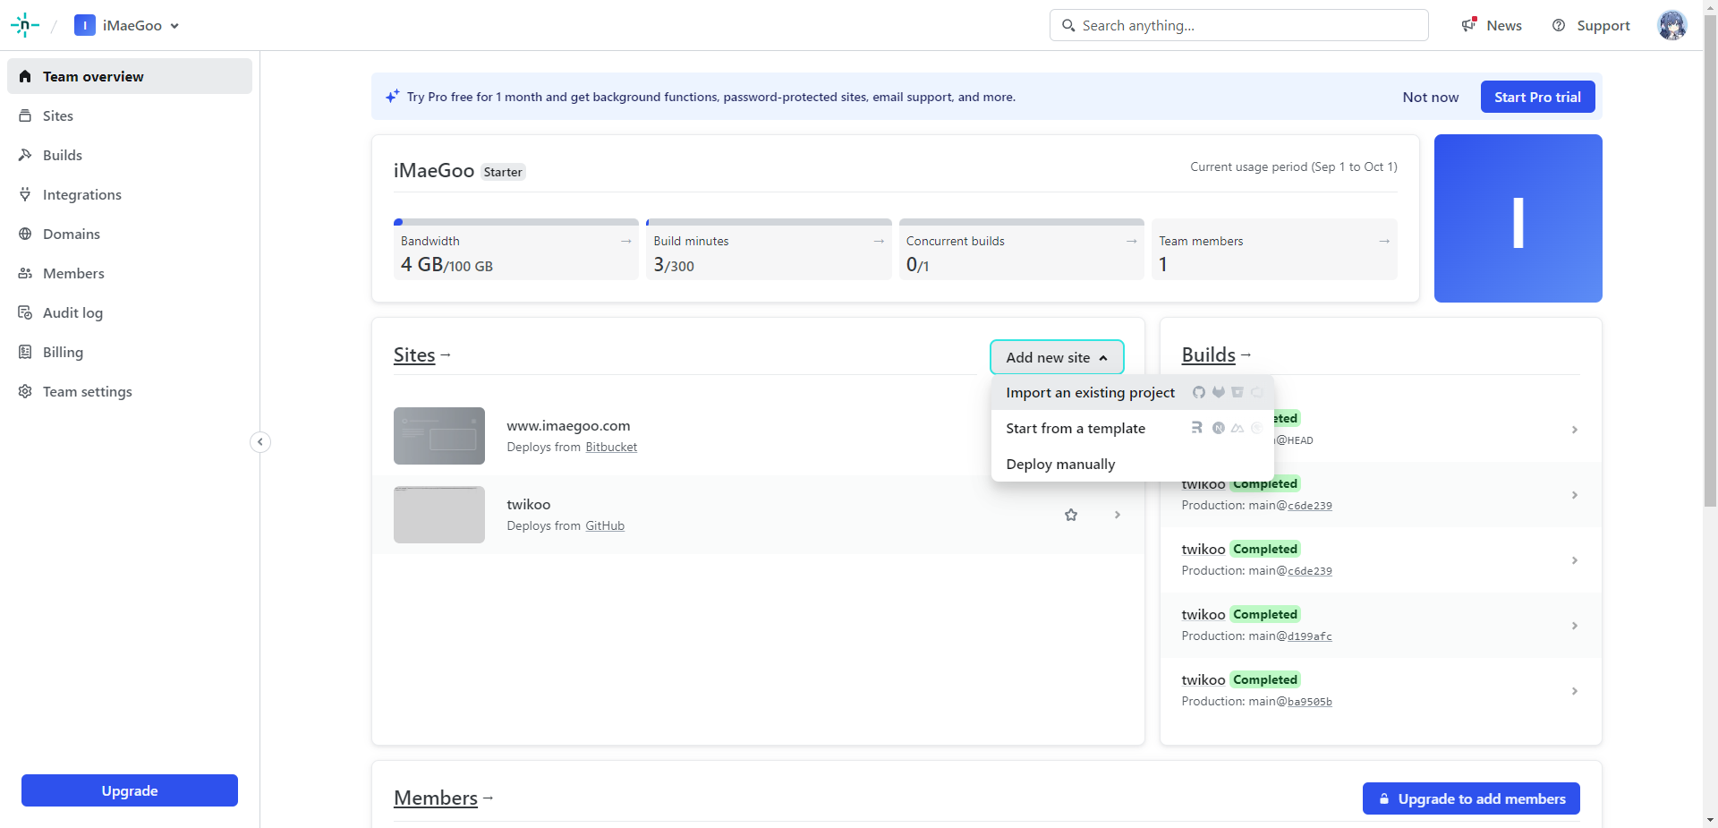Open Builds in the sidebar
This screenshot has height=828, width=1718.
point(63,155)
